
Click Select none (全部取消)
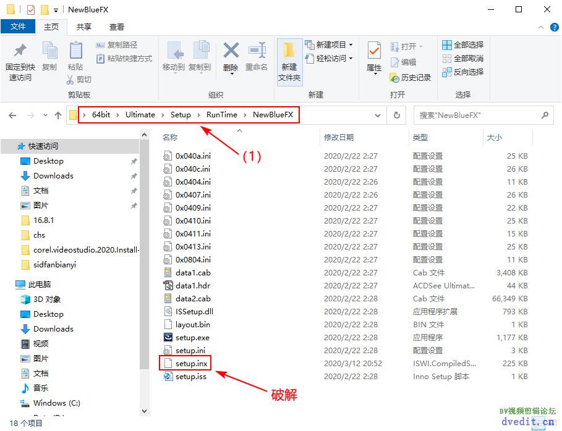click(462, 58)
